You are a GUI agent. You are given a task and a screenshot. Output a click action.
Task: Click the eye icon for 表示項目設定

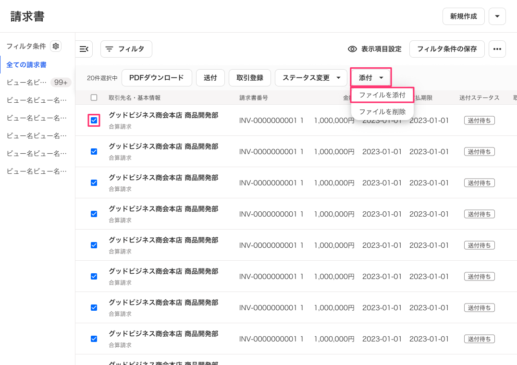tap(352, 49)
